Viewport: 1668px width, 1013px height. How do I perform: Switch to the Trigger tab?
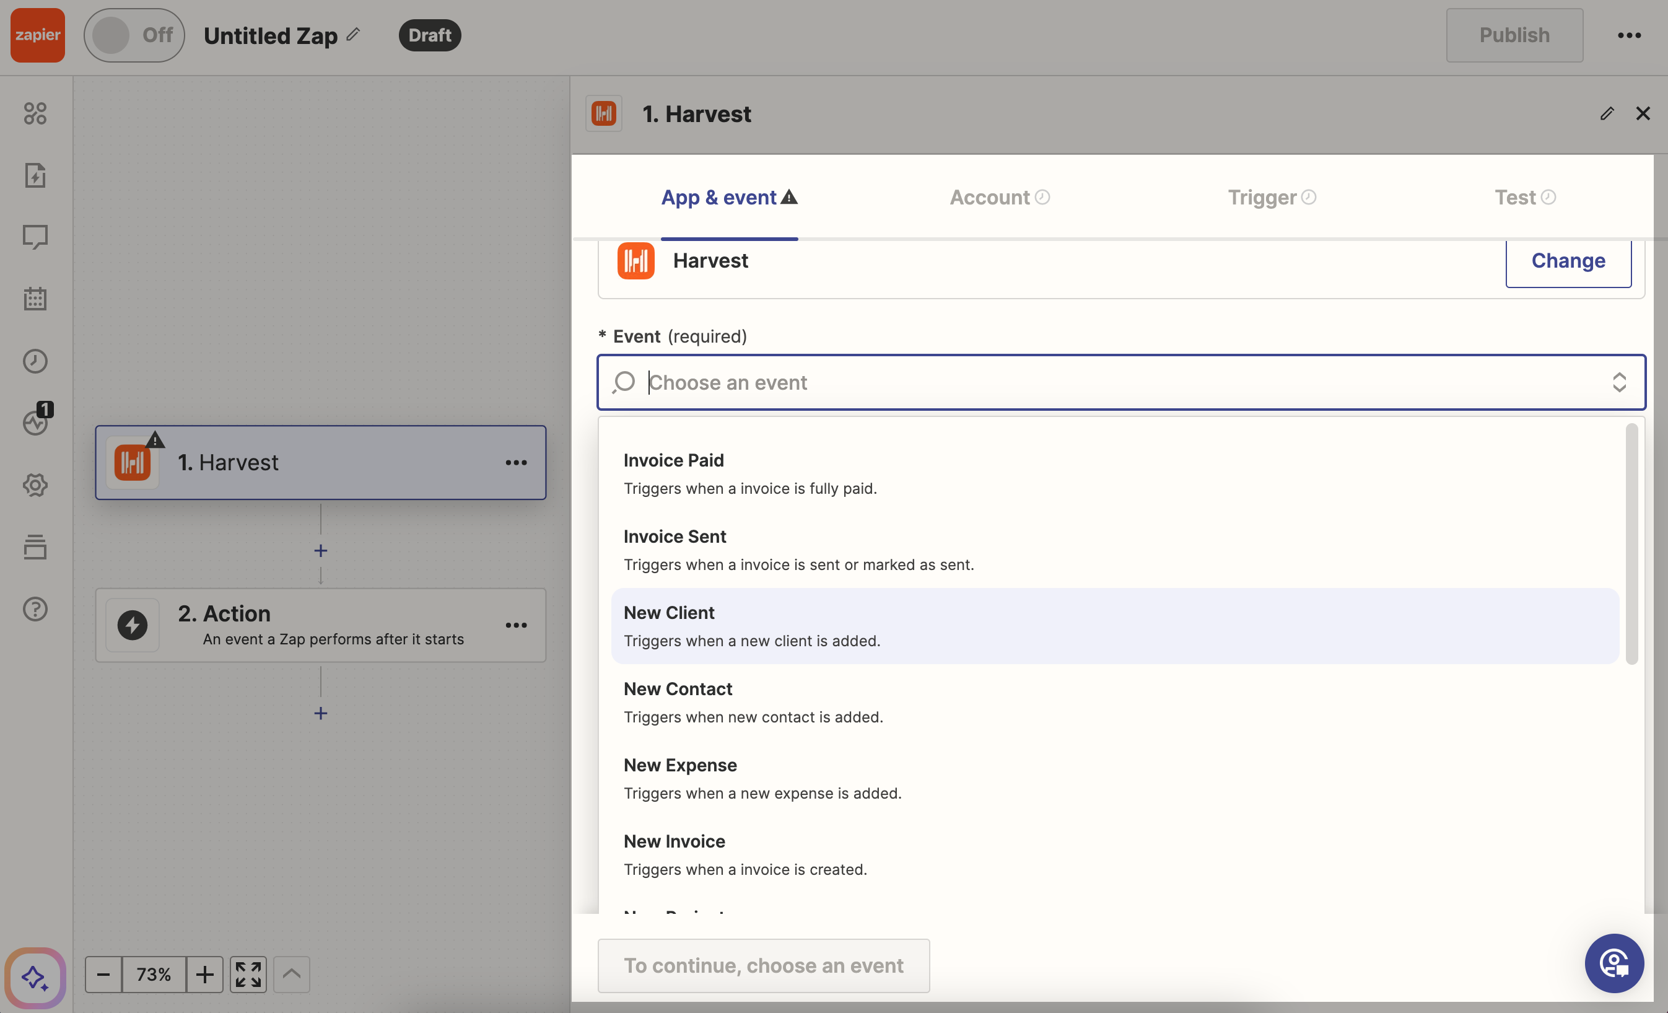click(1272, 197)
